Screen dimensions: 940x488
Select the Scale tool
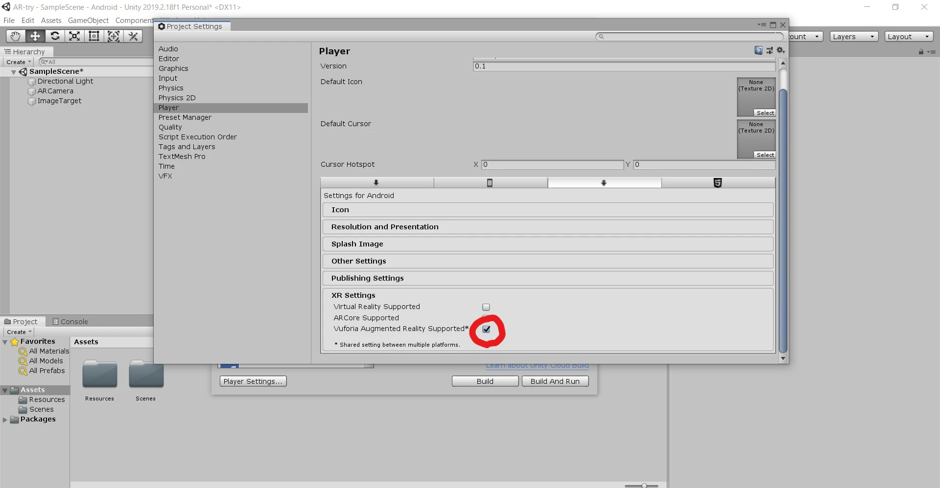coord(74,36)
